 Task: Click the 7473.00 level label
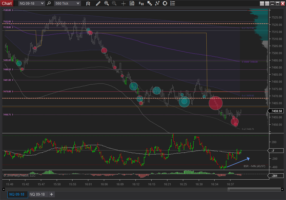click(x=7, y=91)
